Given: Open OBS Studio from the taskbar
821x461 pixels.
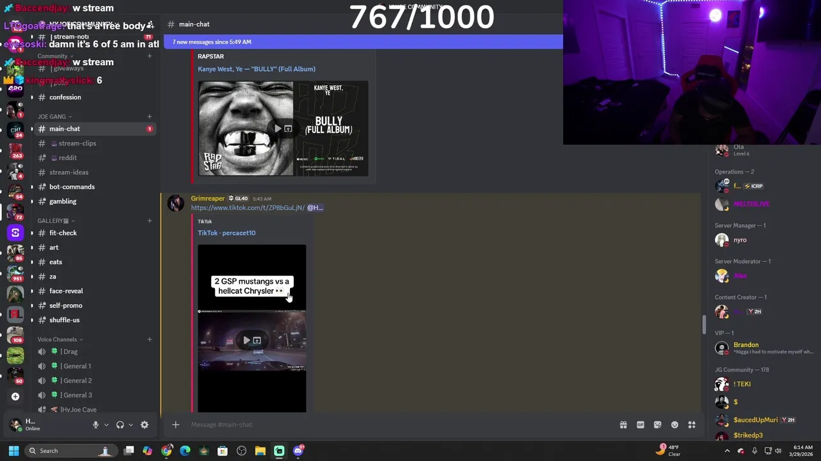Looking at the screenshot, I should (241, 451).
